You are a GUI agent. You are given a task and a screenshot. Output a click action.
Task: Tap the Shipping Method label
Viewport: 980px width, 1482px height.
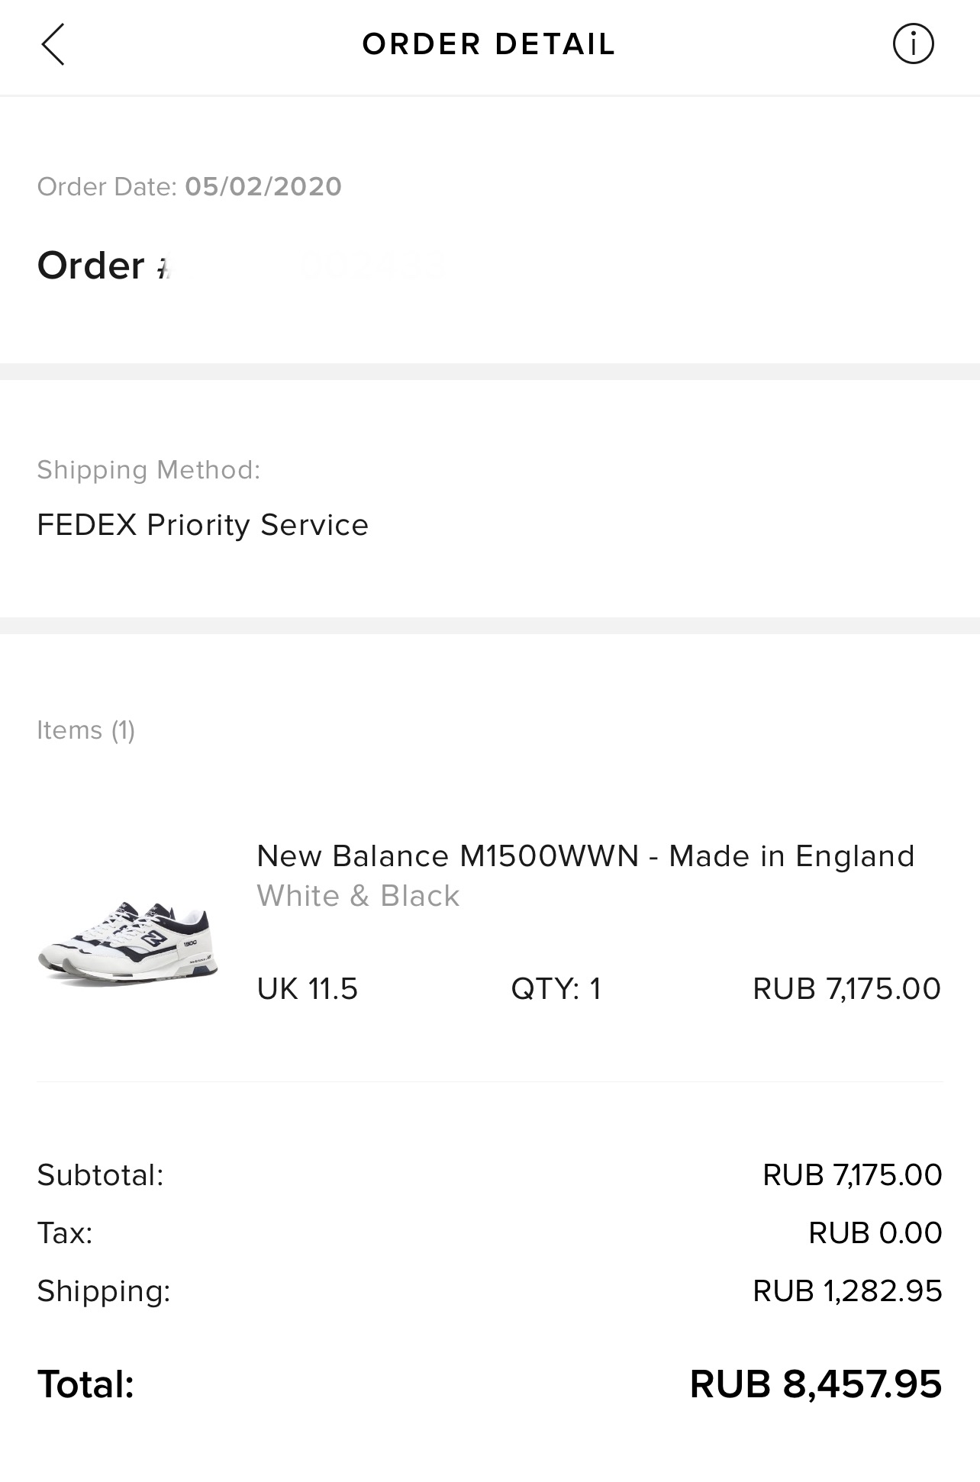[x=149, y=470]
